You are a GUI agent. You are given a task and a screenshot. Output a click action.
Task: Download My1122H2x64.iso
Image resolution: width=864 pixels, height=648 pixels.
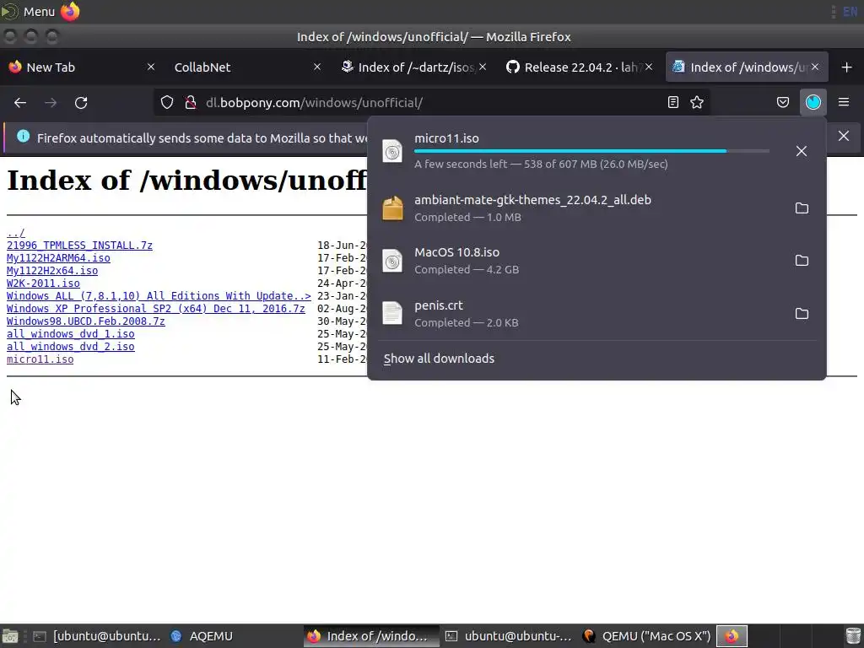point(52,271)
